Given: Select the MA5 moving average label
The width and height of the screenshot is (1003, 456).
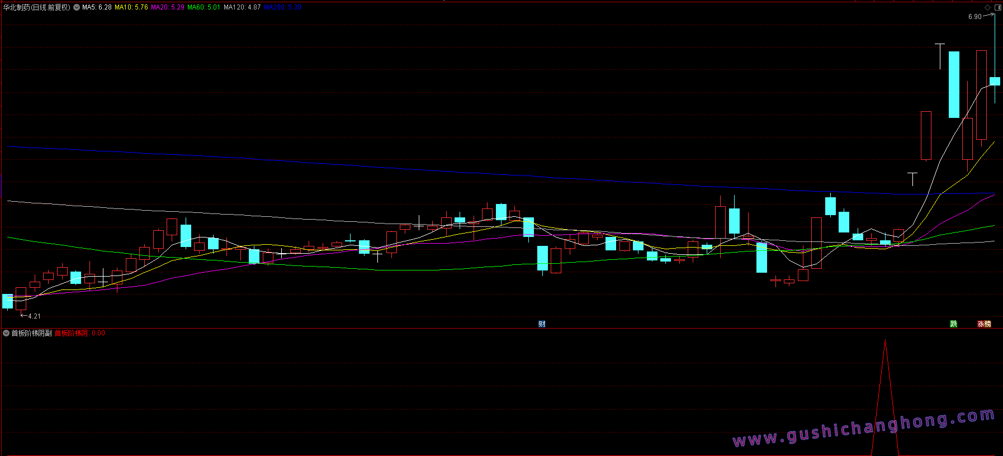Looking at the screenshot, I should [x=97, y=7].
